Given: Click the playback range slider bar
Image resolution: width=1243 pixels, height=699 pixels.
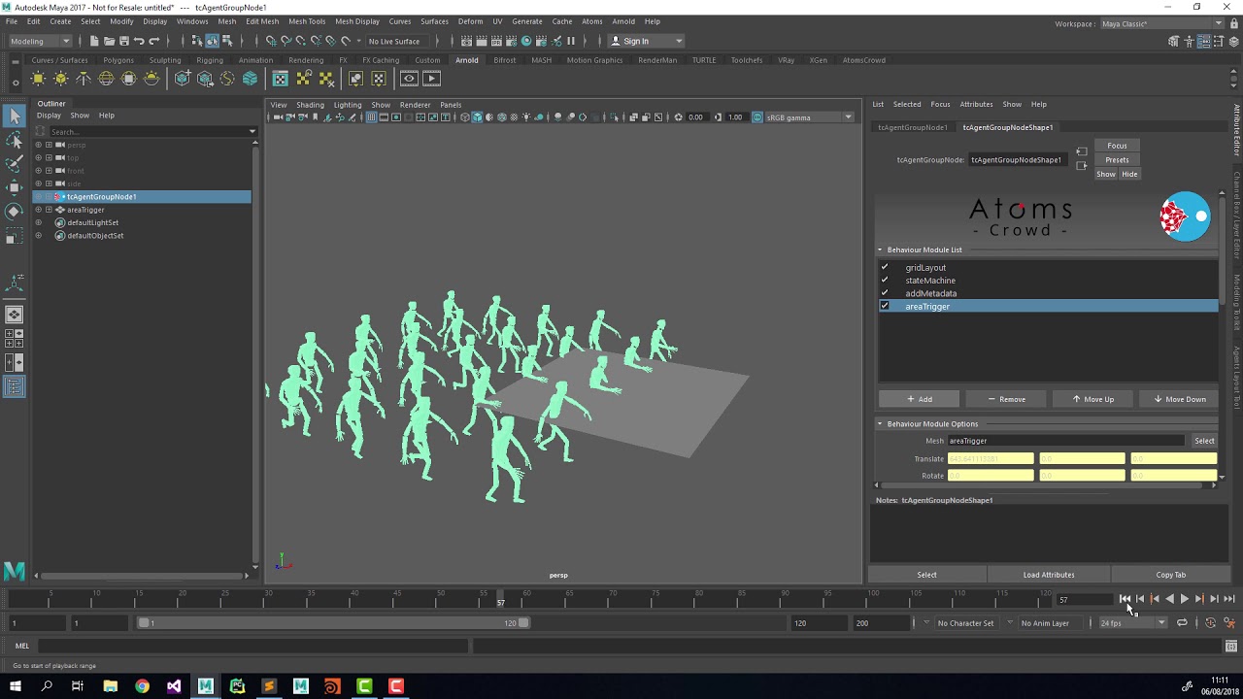Looking at the screenshot, I should 335,623.
